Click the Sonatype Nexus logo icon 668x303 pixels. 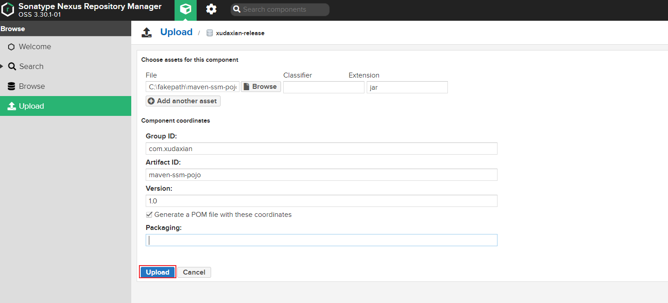pos(8,9)
